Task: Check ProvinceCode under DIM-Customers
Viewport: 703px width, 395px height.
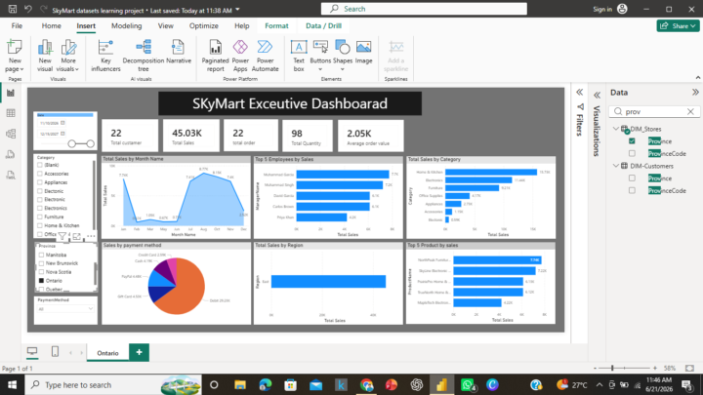Action: click(x=632, y=190)
